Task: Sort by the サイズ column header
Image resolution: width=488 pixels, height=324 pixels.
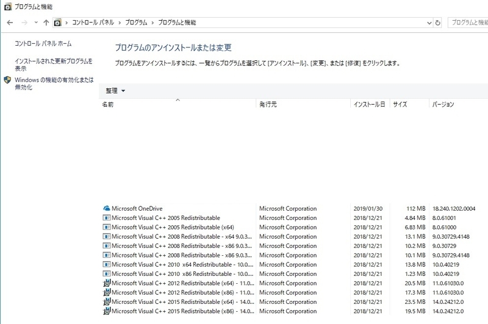Action: click(400, 104)
